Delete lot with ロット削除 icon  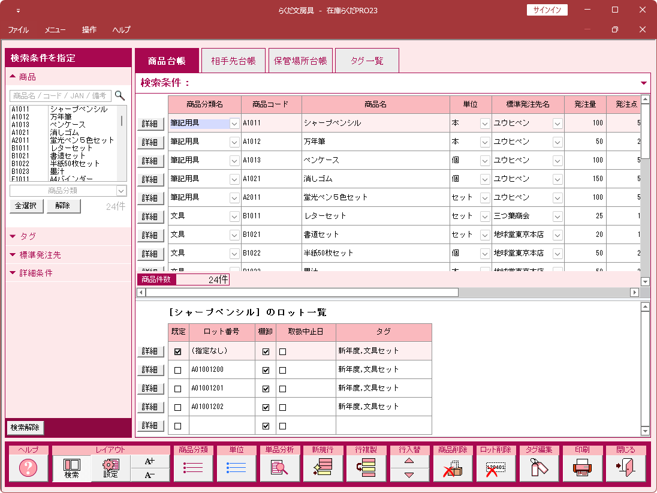click(496, 467)
